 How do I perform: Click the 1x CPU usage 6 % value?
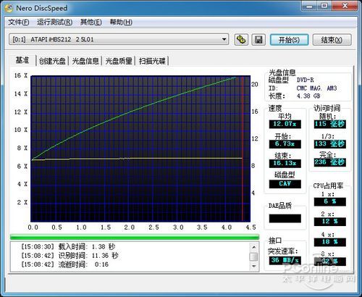pos(330,201)
